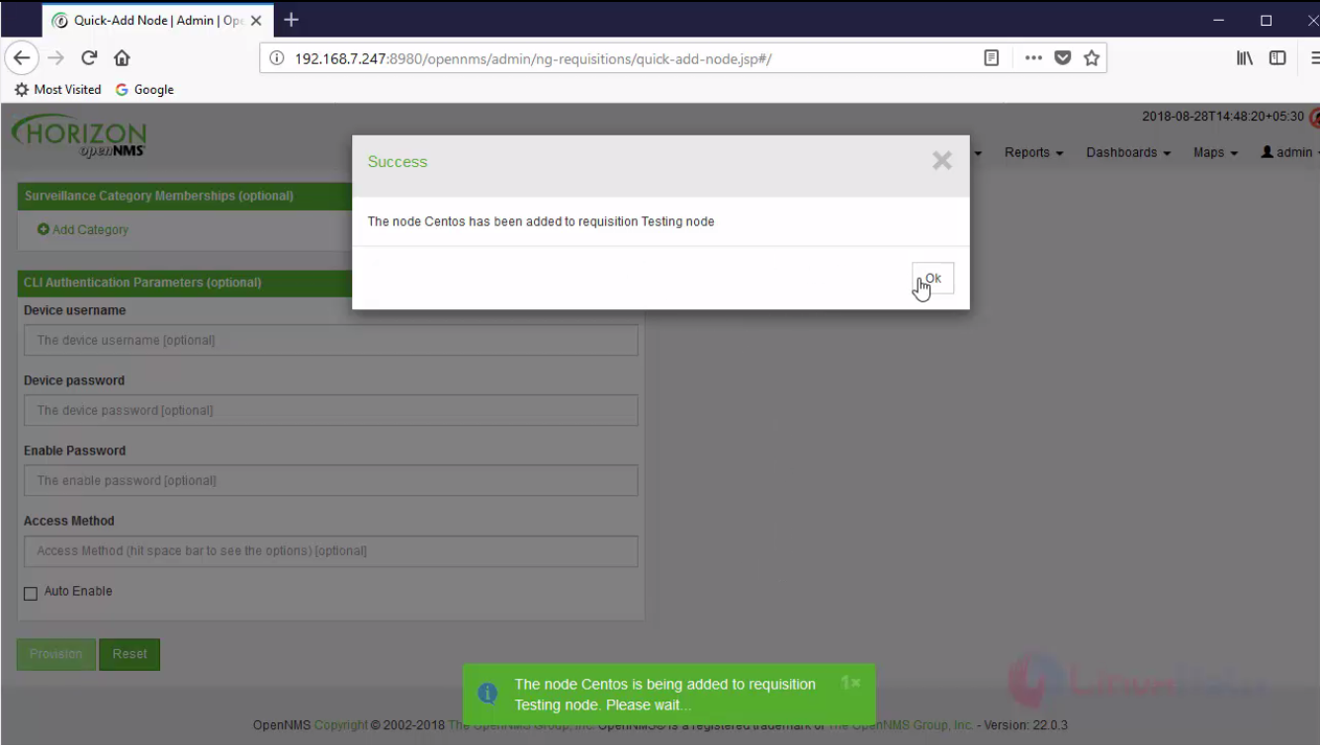Open the admin user menu
The width and height of the screenshot is (1320, 745).
(x=1289, y=152)
